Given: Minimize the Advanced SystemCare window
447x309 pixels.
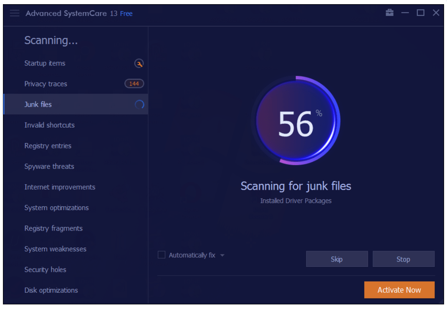Looking at the screenshot, I should tap(405, 13).
